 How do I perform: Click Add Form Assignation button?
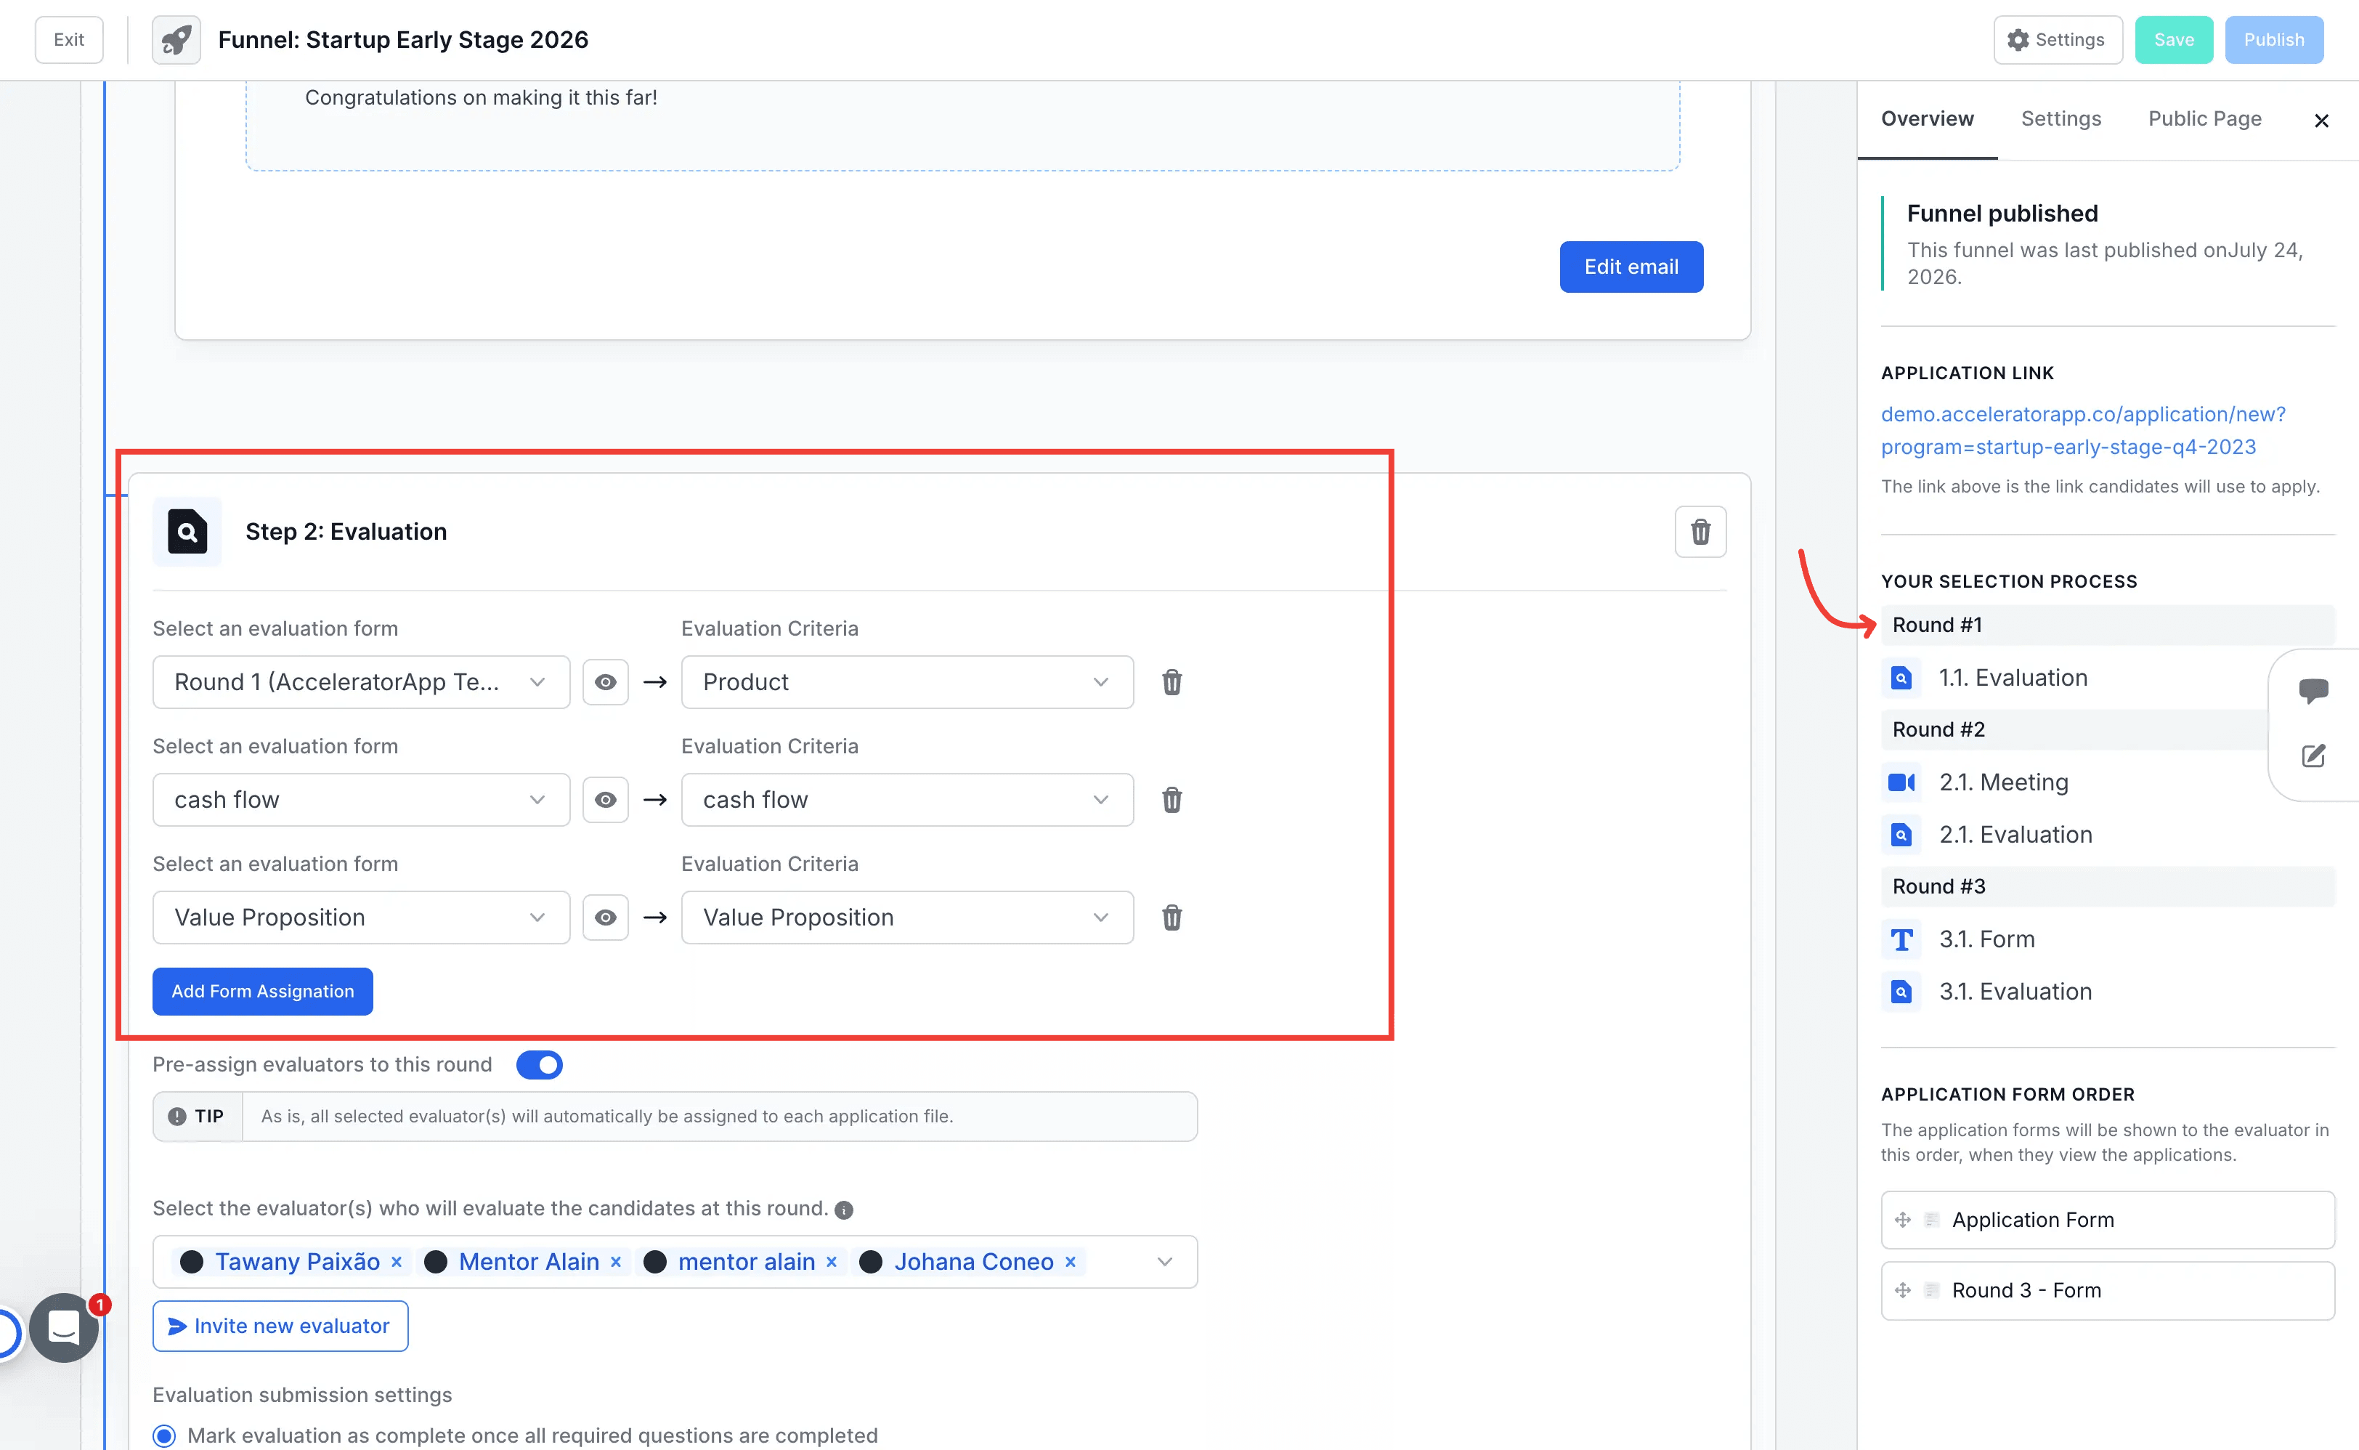(263, 992)
